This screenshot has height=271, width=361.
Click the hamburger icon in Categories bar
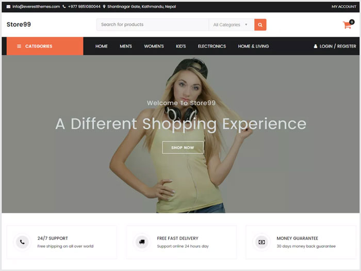click(x=19, y=46)
